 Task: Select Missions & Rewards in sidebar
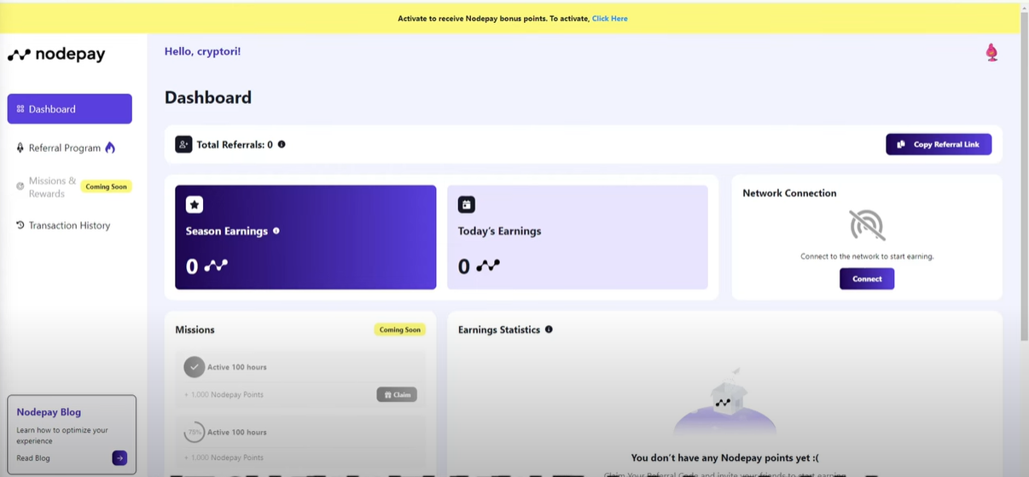point(52,187)
